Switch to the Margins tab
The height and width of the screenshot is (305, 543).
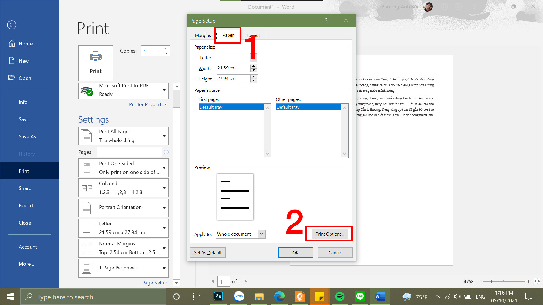point(203,35)
